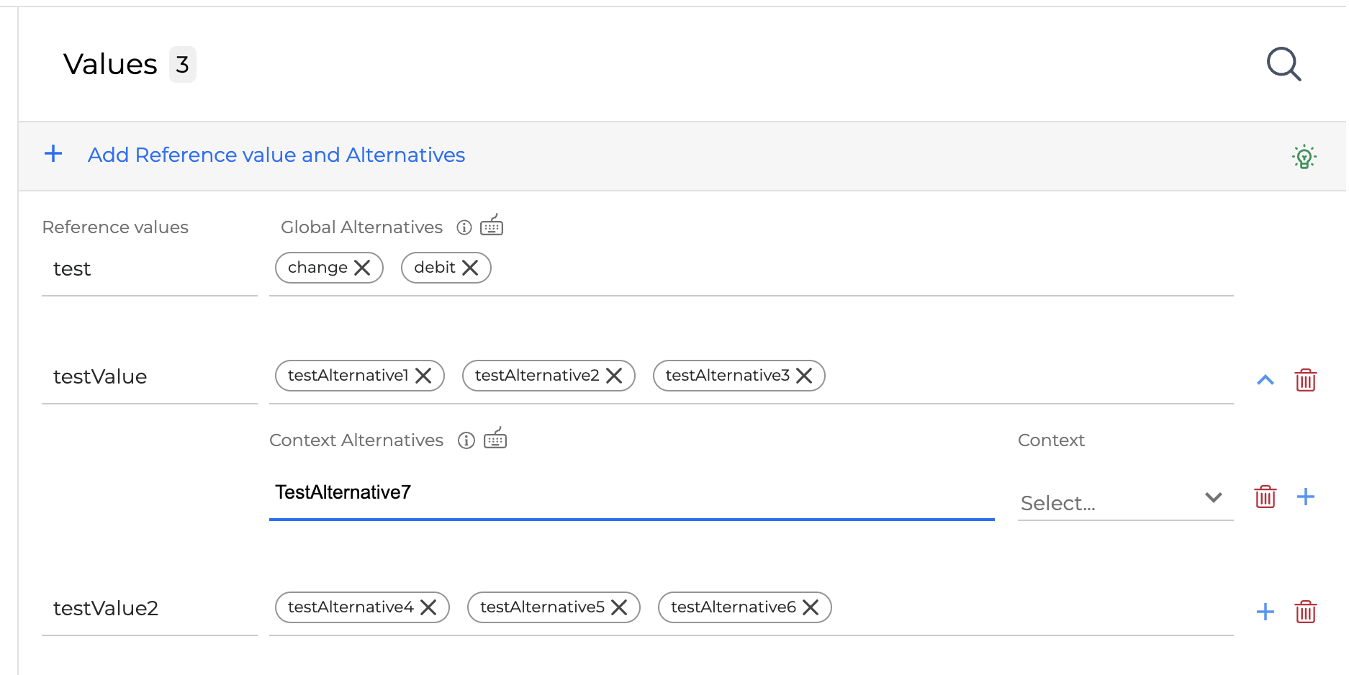Remove the testAlternative2 chip
Screen dimensions: 1349x675
614,376
